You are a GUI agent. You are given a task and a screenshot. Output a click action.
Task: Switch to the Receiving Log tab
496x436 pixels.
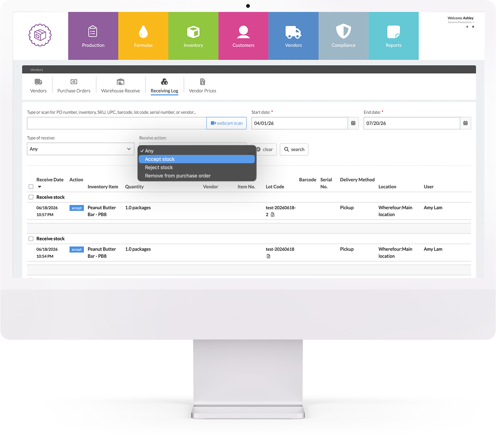164,86
